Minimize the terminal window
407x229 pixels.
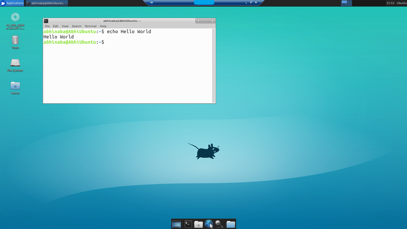point(203,21)
